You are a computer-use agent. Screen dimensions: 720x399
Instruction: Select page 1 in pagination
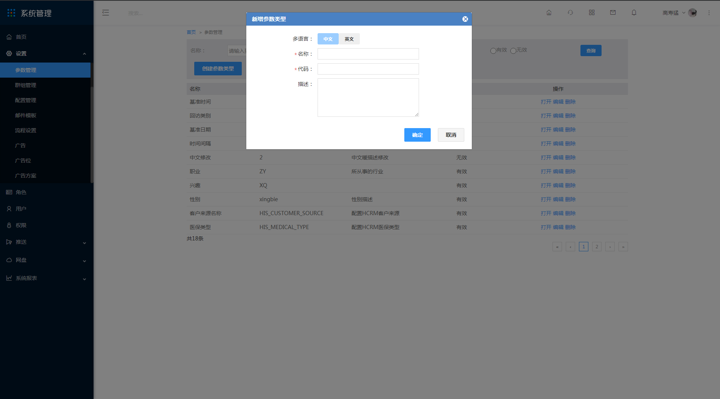pyautogui.click(x=583, y=247)
